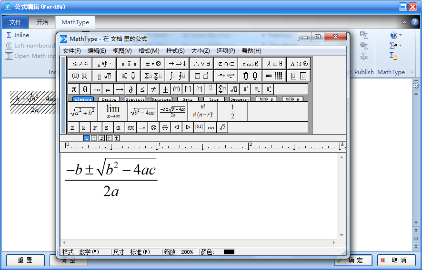Image resolution: width=422 pixels, height=270 pixels.
Task: Open the 视图(V) menu
Action: click(122, 51)
